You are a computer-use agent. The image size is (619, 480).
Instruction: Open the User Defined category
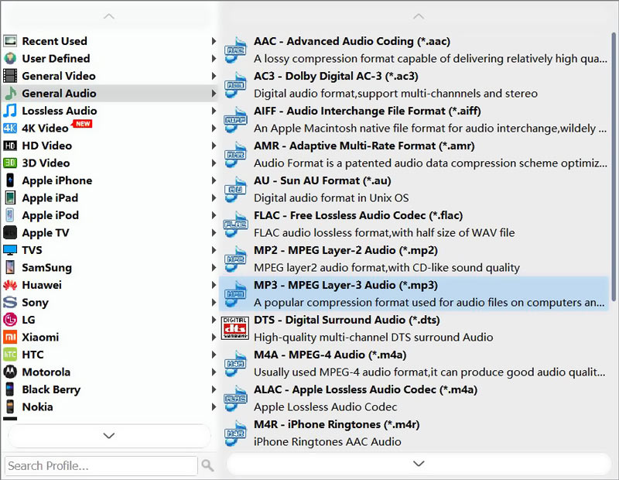point(110,59)
